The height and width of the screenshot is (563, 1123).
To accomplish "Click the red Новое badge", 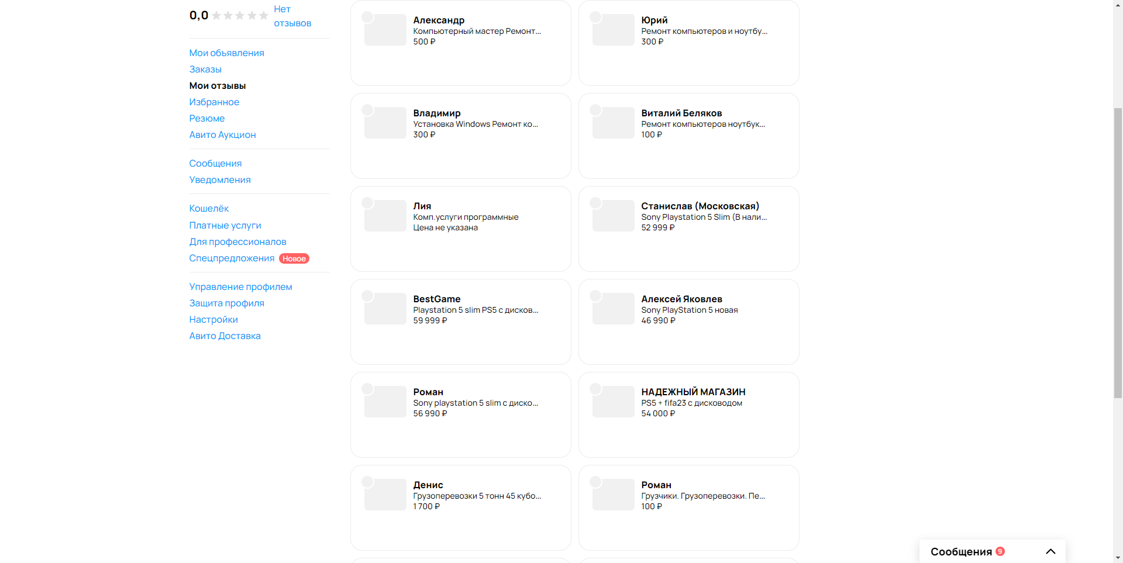I will tap(294, 258).
